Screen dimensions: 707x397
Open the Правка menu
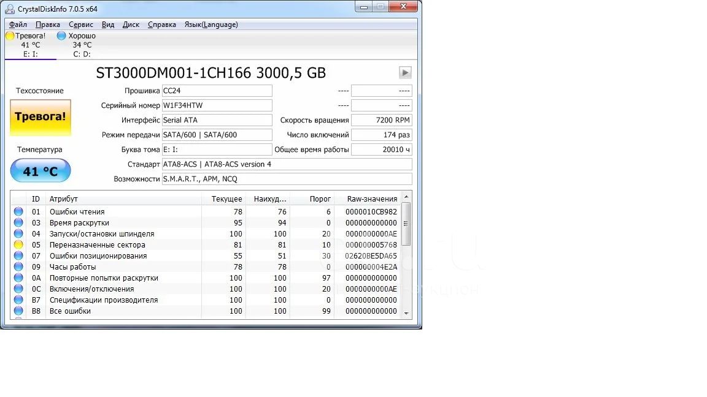(x=48, y=25)
